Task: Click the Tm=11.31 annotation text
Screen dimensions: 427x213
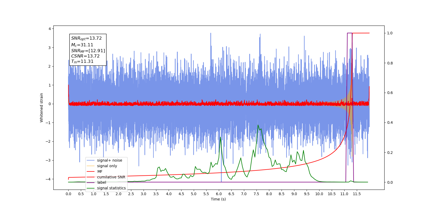Action: coord(82,62)
